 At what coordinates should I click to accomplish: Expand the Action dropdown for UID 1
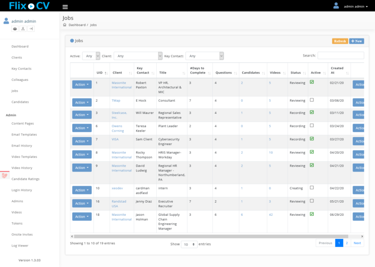pyautogui.click(x=82, y=84)
